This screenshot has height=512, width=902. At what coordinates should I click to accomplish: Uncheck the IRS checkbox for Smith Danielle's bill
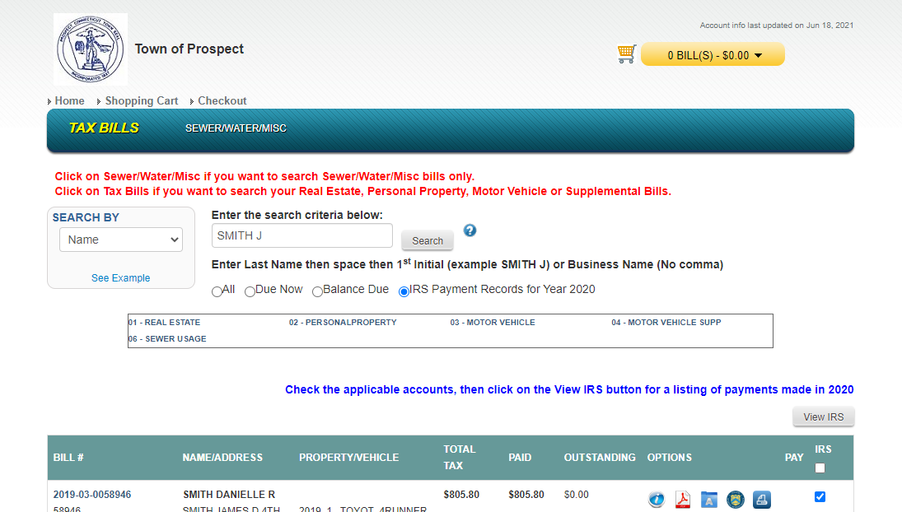[x=820, y=496]
